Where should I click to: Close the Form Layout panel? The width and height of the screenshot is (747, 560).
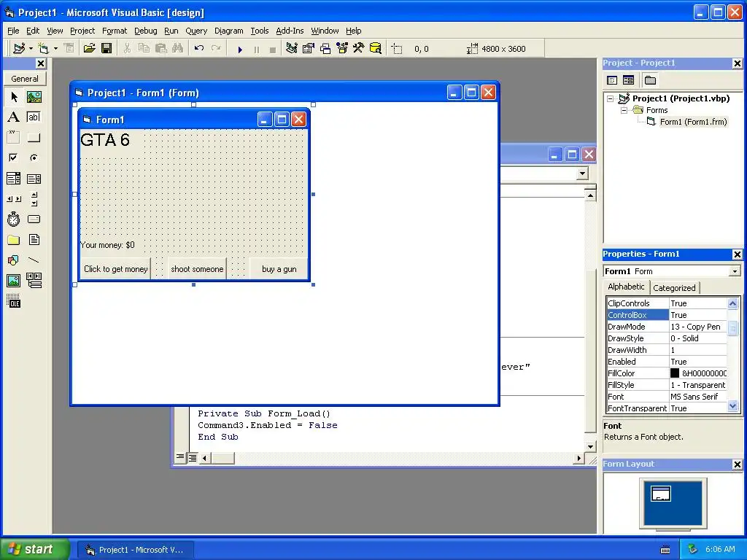click(737, 464)
